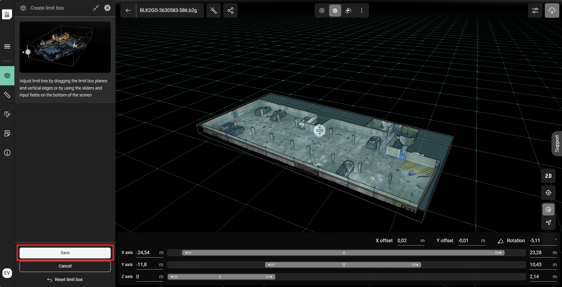Cancel limit box creation
Image resolution: width=562 pixels, height=287 pixels.
[x=65, y=266]
